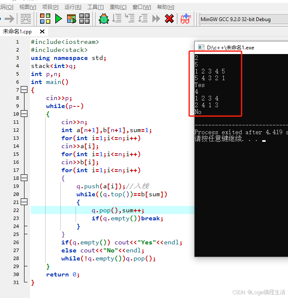288x298 pixels.
Task: Click the continue debugging double-arrow icon
Action: [x=156, y=19]
